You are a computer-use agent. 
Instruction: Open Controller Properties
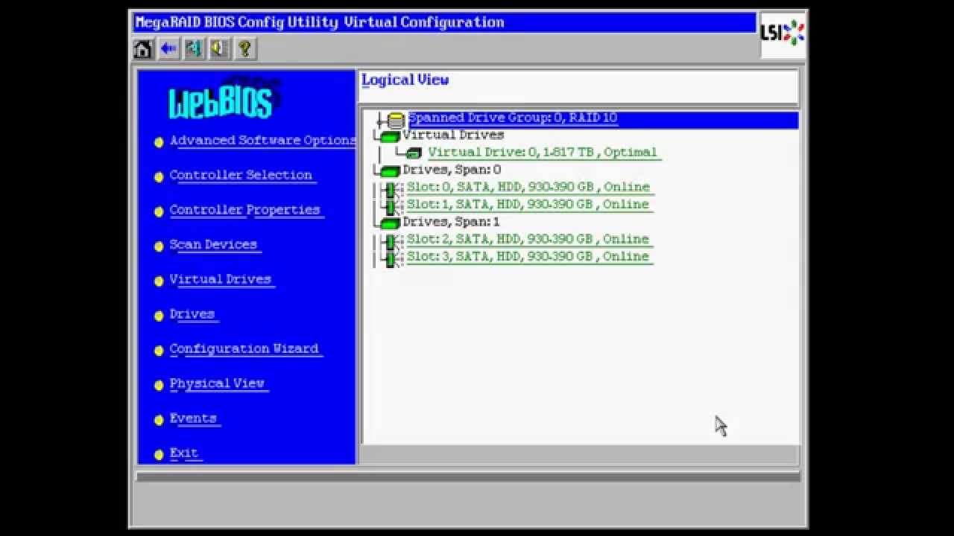(245, 210)
